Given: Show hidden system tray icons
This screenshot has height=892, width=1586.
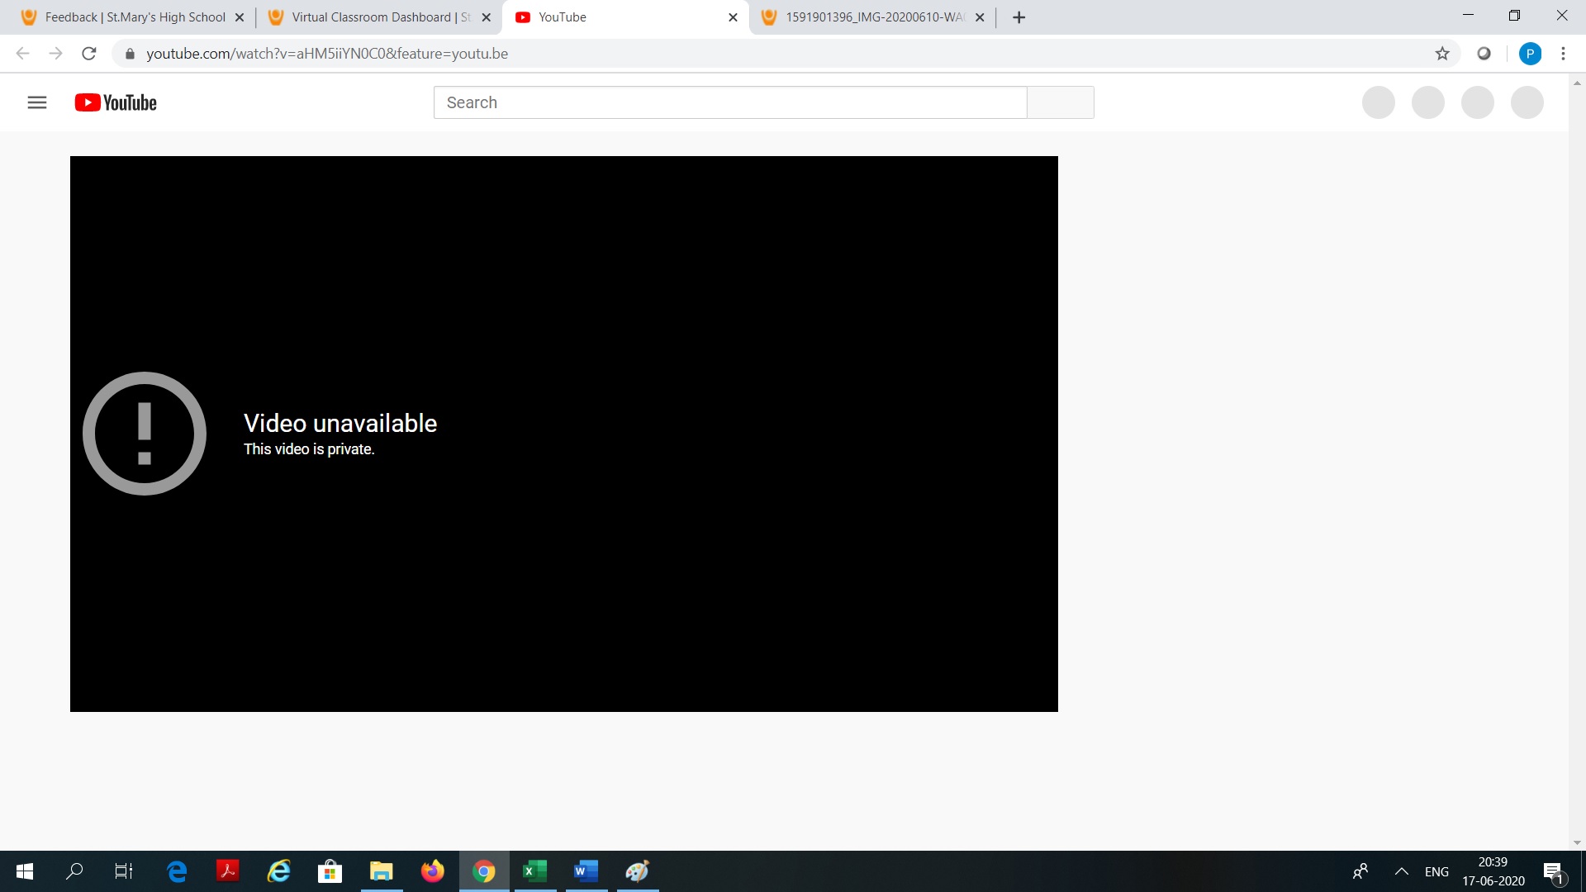Looking at the screenshot, I should [x=1402, y=871].
